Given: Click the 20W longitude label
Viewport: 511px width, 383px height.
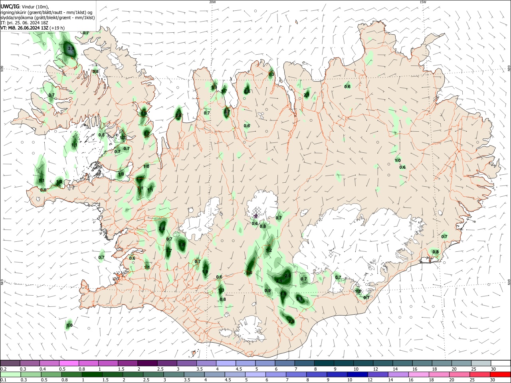Looking at the screenshot, I should [212, 2].
